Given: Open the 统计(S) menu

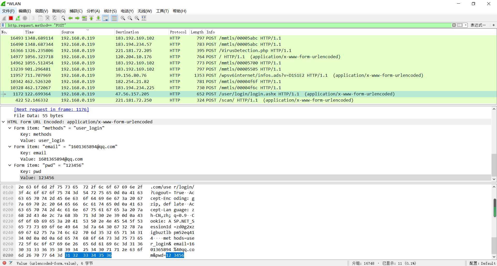Looking at the screenshot, I should tap(110, 11).
